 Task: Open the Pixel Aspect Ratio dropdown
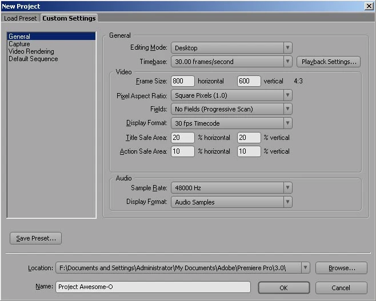pos(231,95)
